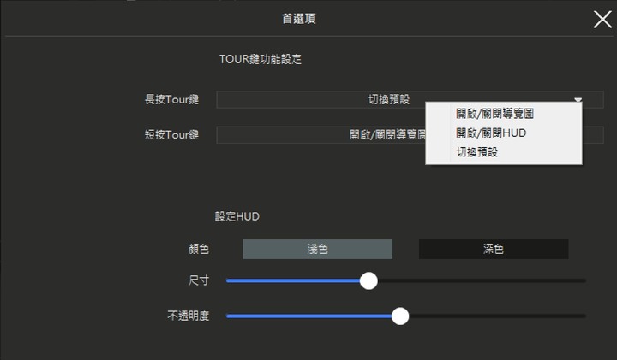Click the 長按Tour鍵 dropdown arrow
617x360 pixels.
click(x=578, y=100)
